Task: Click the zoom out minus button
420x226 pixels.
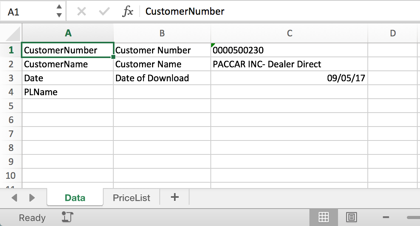Action: click(386, 217)
